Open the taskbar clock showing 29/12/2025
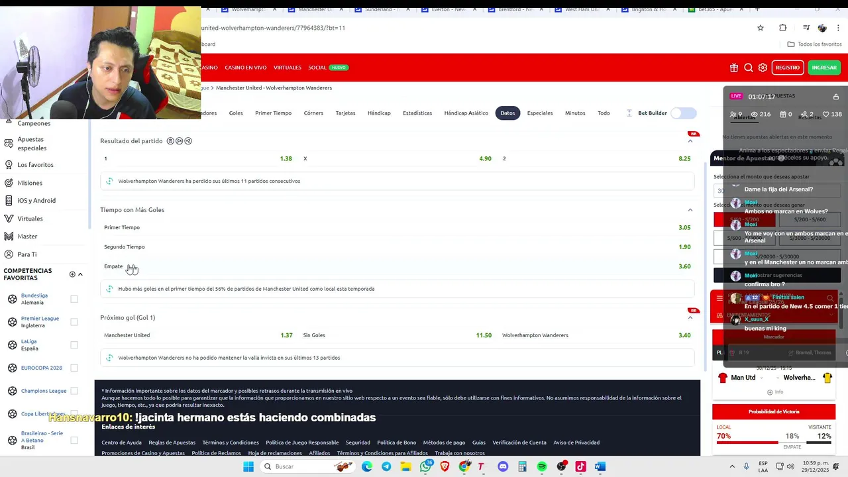This screenshot has height=477, width=848. coord(816,466)
